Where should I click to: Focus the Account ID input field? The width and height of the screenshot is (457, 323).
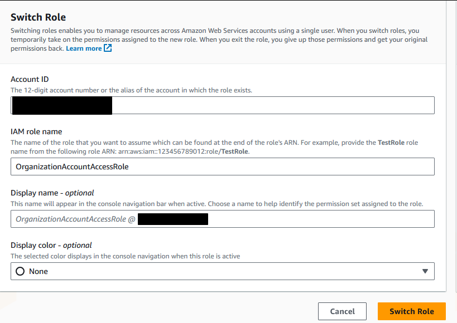point(223,105)
